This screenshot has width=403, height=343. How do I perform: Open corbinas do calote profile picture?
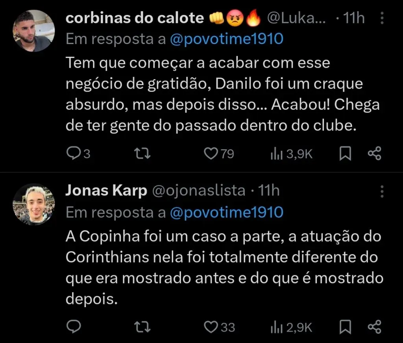(x=34, y=31)
